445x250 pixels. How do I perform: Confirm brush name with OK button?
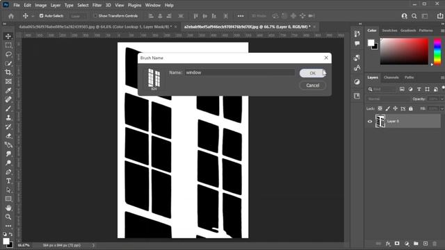[312, 73]
